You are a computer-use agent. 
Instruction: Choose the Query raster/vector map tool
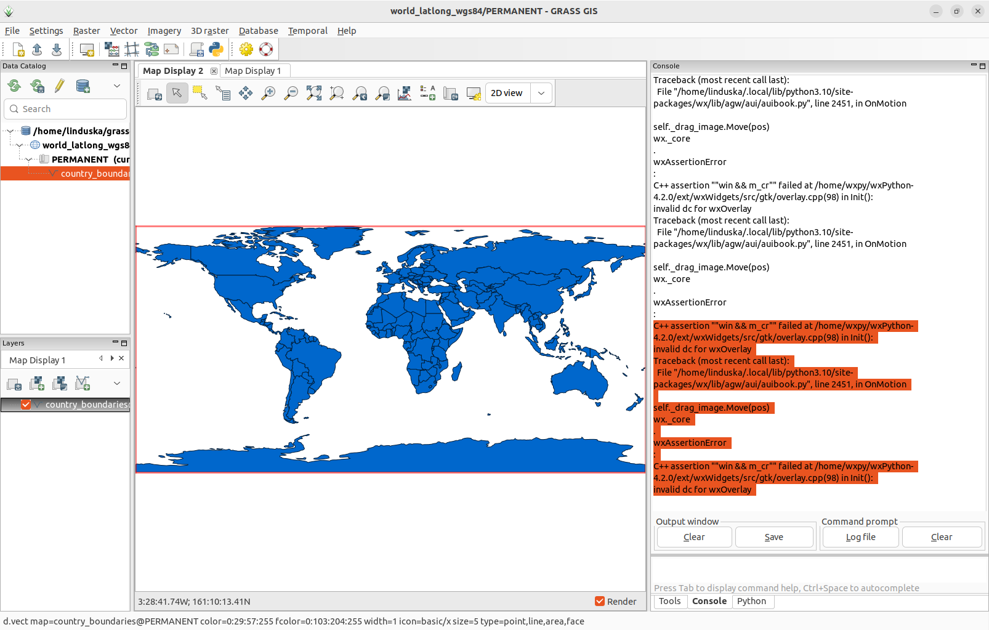[223, 93]
